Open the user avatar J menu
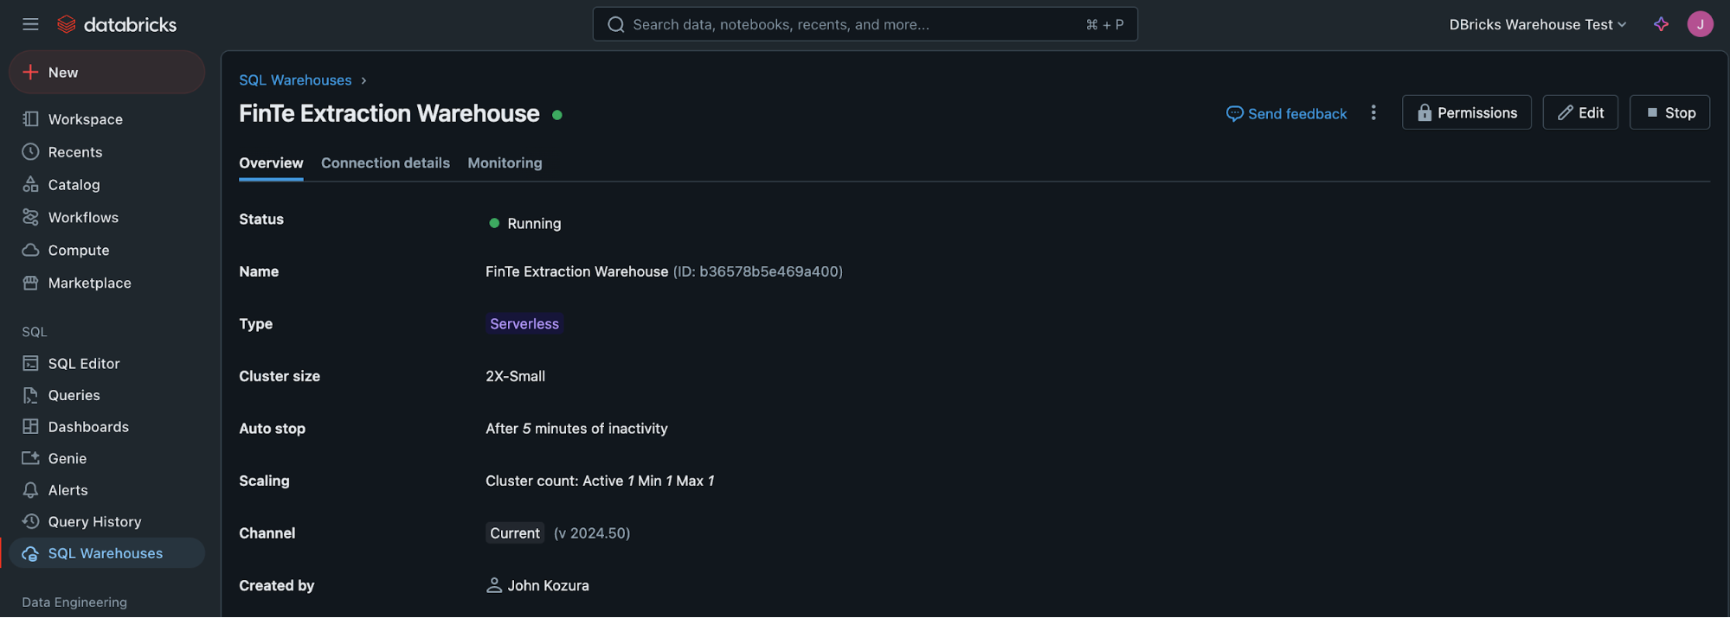 click(x=1700, y=24)
